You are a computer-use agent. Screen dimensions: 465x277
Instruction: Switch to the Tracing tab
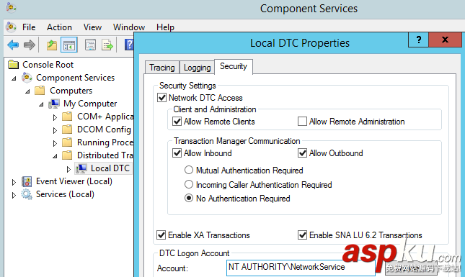(x=162, y=68)
